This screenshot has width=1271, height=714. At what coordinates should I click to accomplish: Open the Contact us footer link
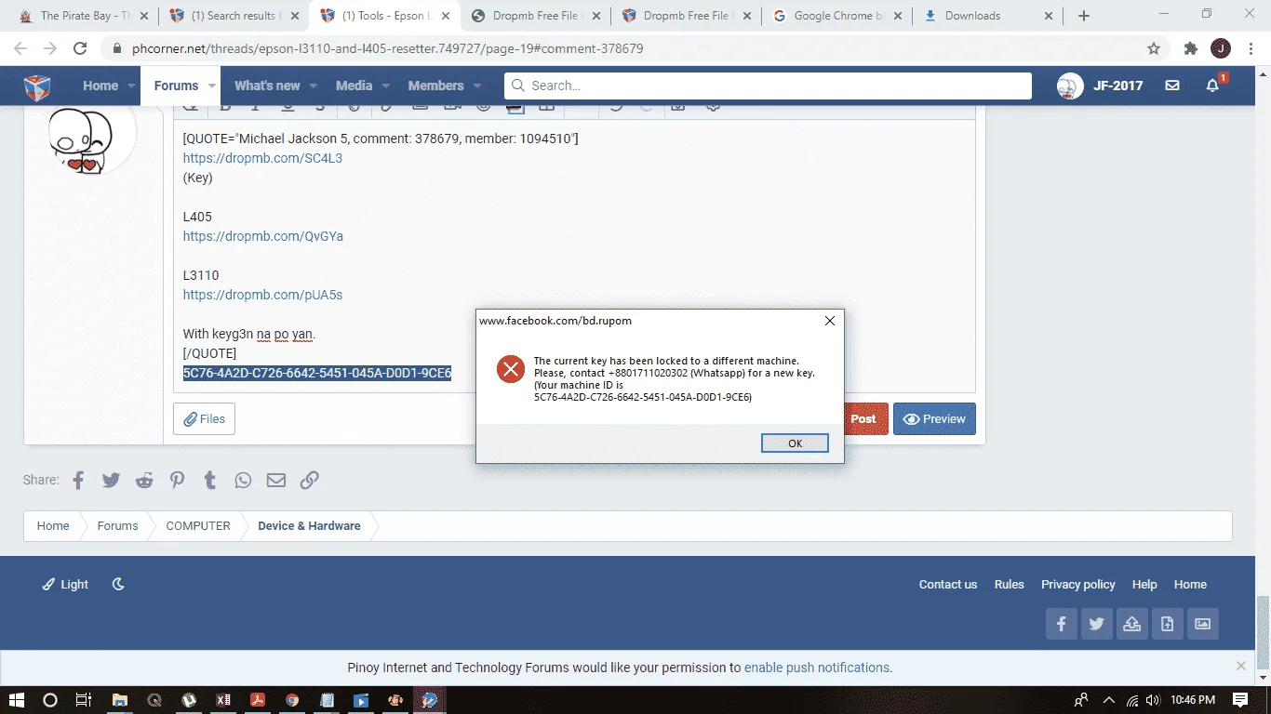948,584
